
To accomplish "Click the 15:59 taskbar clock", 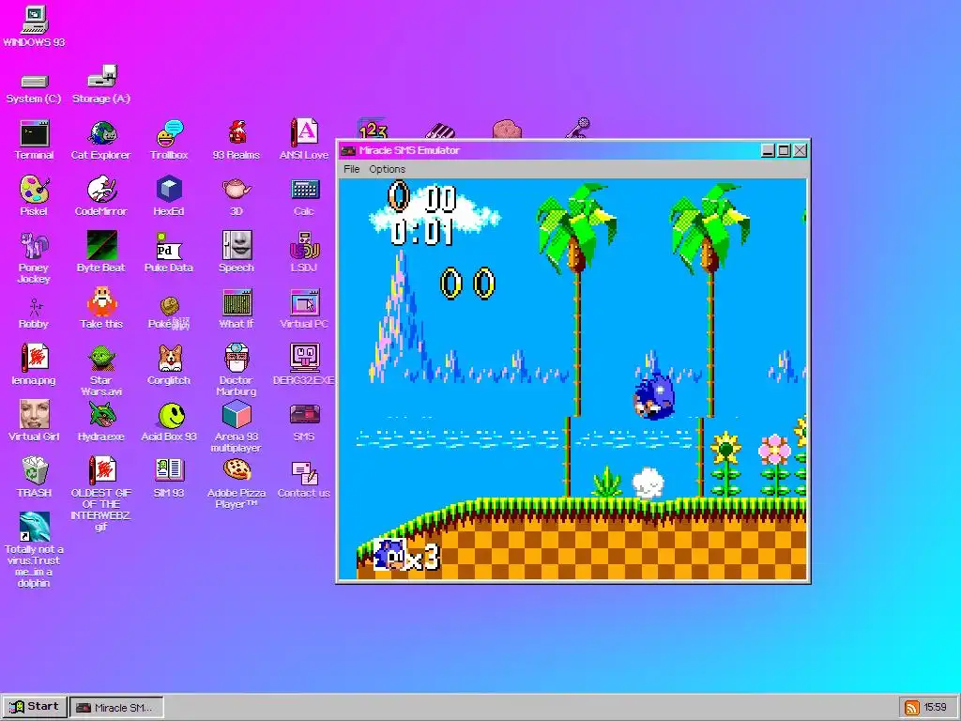I will pos(936,708).
